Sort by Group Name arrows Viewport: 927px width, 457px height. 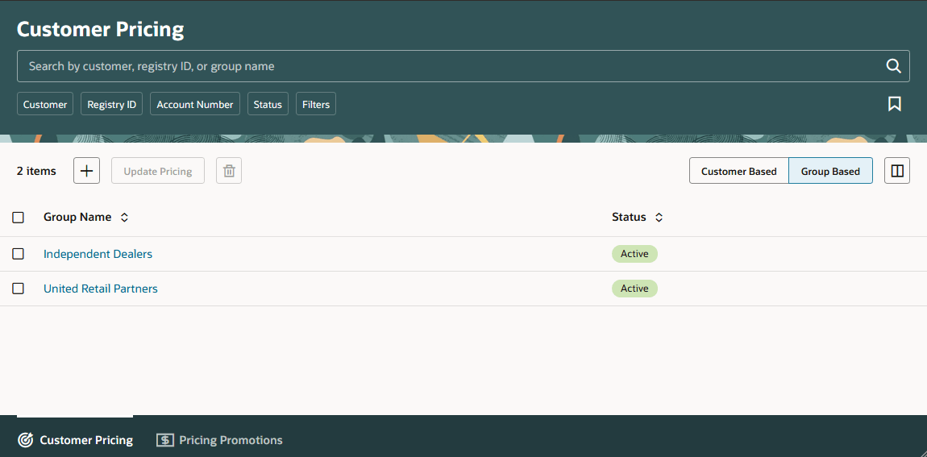(x=124, y=218)
